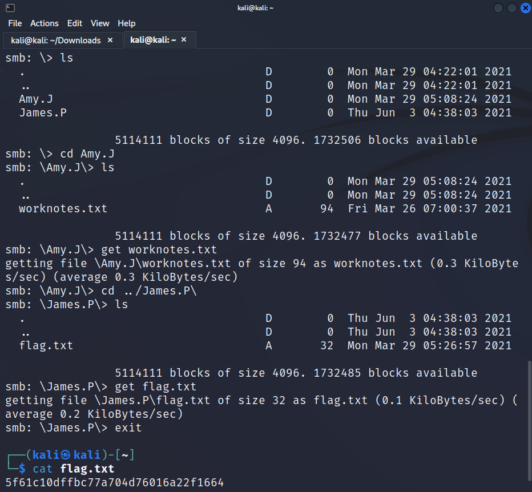Close the ~/Downloads tab
This screenshot has height=492, width=532.
coord(111,40)
